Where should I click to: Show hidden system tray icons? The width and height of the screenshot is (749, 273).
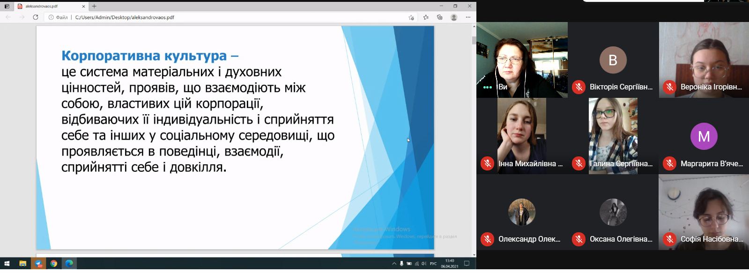[394, 264]
